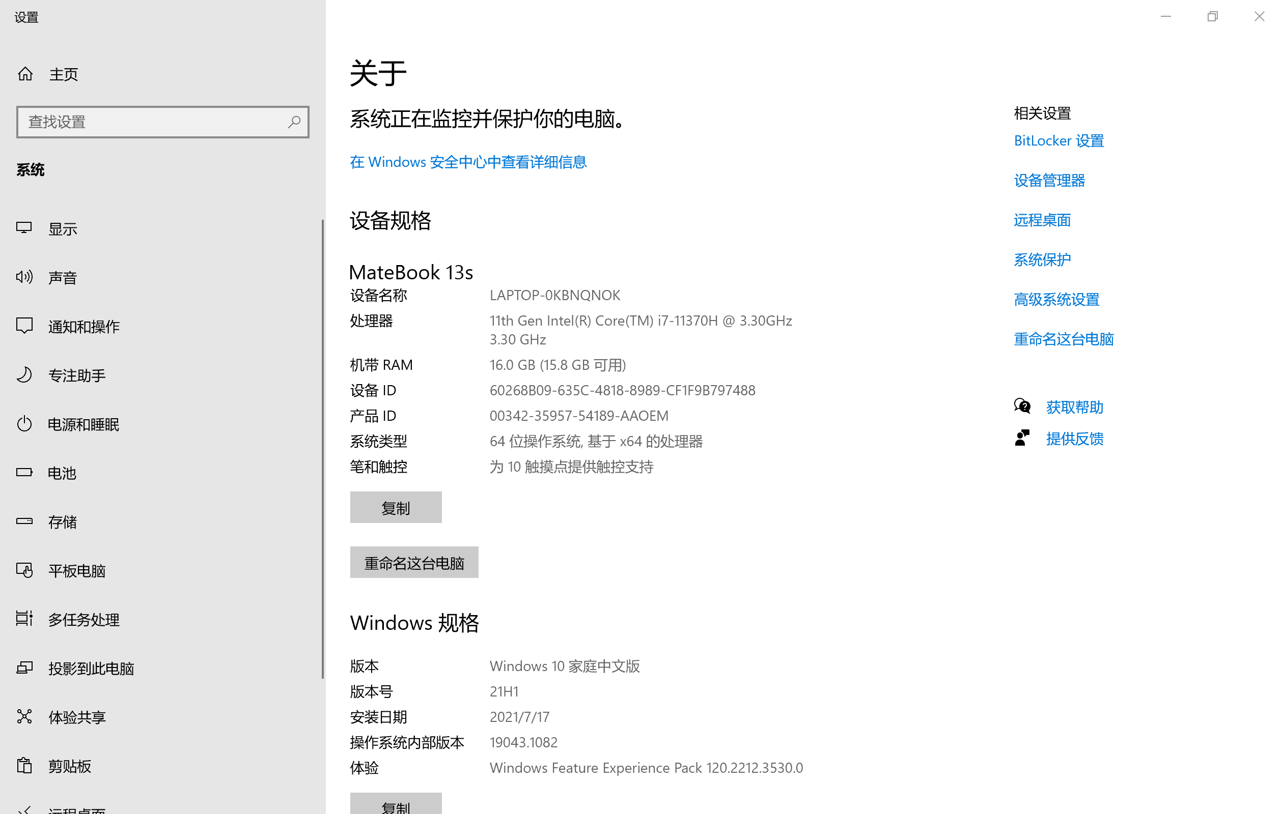Image resolution: width=1283 pixels, height=814 pixels.
Task: Click the 电池 battery icon
Action: 24,472
